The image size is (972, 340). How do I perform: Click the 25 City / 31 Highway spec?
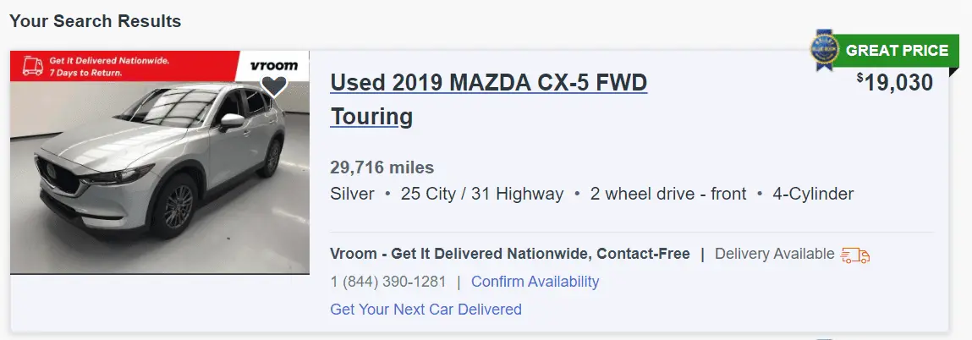click(481, 194)
